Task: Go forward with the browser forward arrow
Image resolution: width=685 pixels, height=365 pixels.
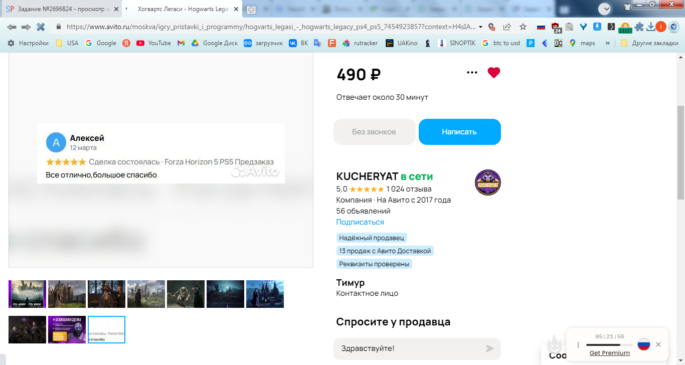Action: tap(26, 27)
